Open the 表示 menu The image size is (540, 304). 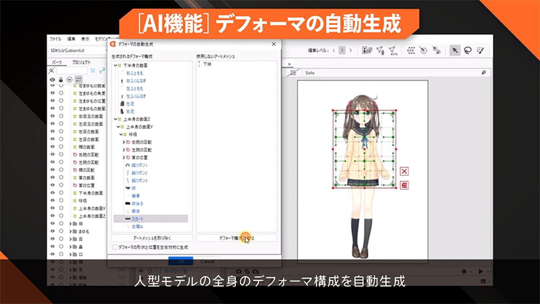85,39
